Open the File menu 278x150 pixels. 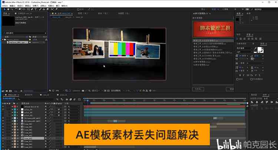tap(5, 6)
